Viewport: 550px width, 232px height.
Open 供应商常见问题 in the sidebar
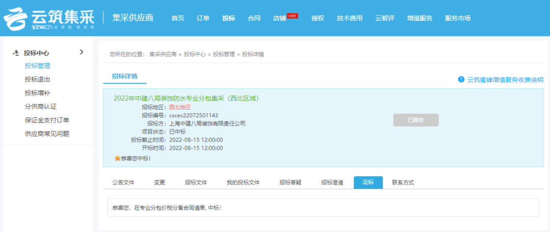pyautogui.click(x=47, y=134)
